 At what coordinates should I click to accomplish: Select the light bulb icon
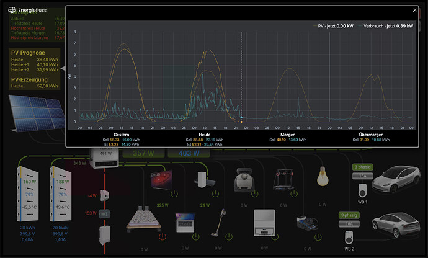tap(323, 176)
